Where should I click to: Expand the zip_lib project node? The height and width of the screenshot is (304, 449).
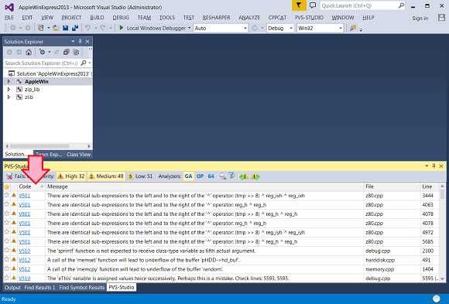pos(9,89)
